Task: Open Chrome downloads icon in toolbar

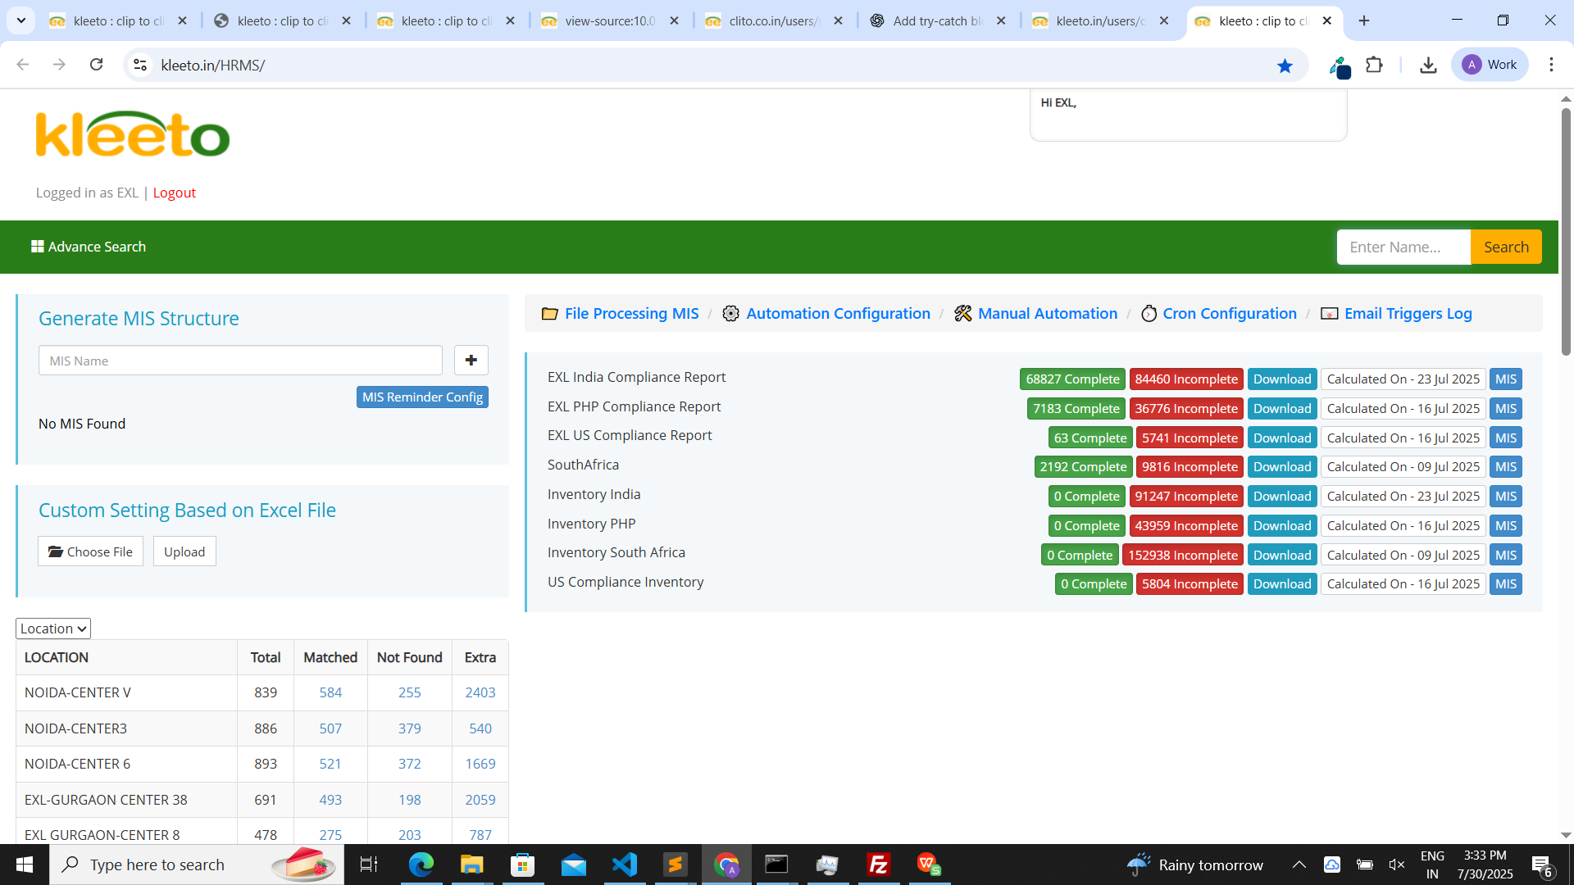Action: tap(1428, 65)
